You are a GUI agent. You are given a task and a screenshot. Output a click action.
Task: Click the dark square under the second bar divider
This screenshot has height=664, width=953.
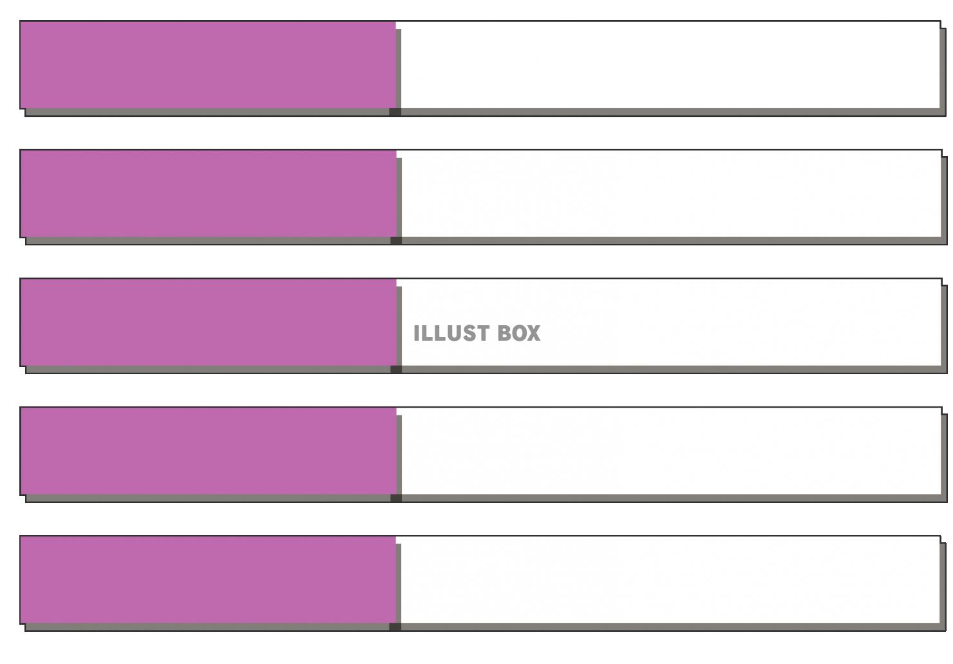click(396, 241)
